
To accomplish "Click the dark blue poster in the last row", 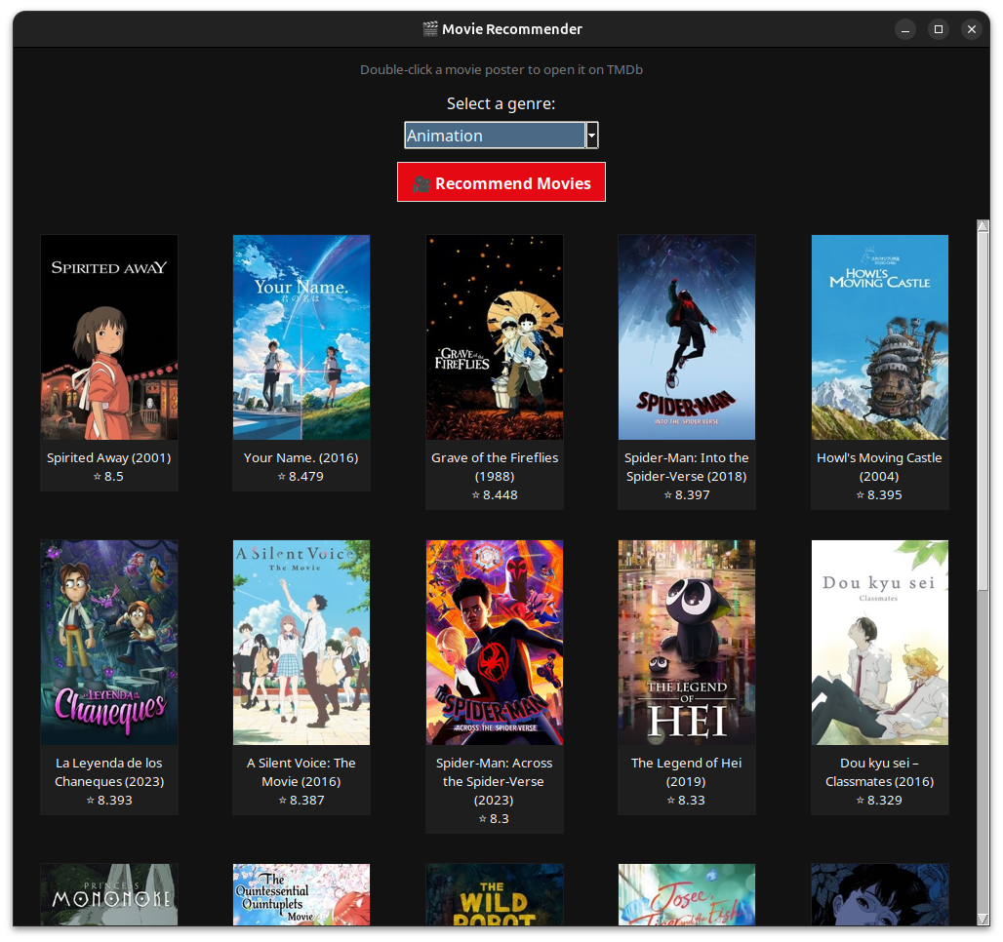I will tap(879, 894).
